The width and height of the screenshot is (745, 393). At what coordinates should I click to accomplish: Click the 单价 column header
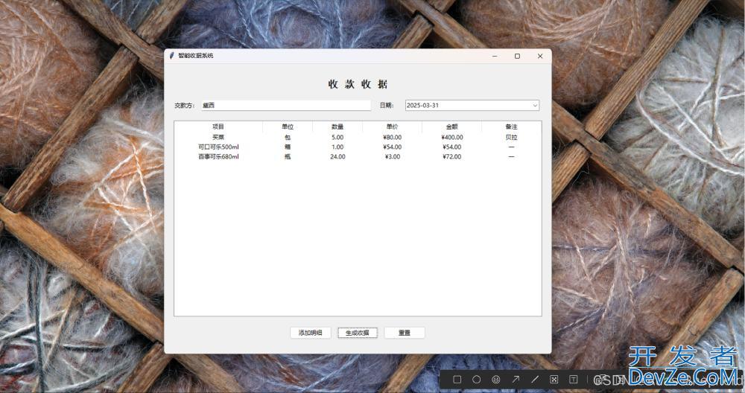coord(392,127)
